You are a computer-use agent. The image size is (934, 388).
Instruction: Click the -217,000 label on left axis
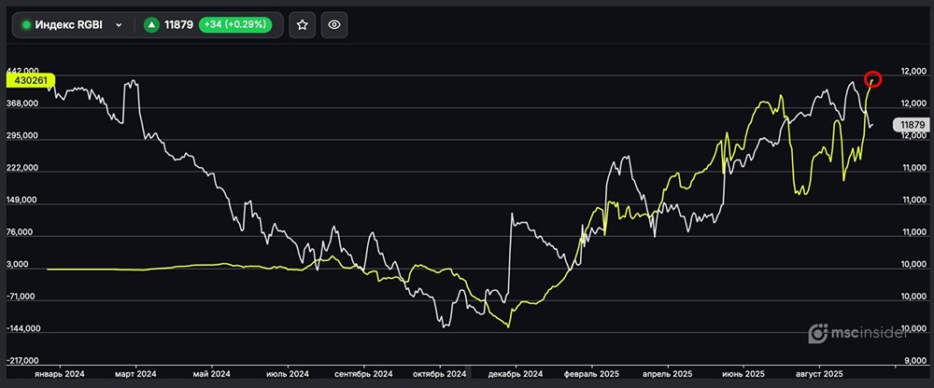tap(24, 361)
